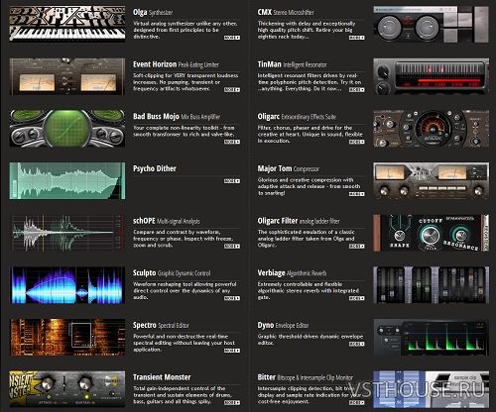
Task: Click MORE under CMX Stereo Microshifter description
Action: [x=357, y=38]
